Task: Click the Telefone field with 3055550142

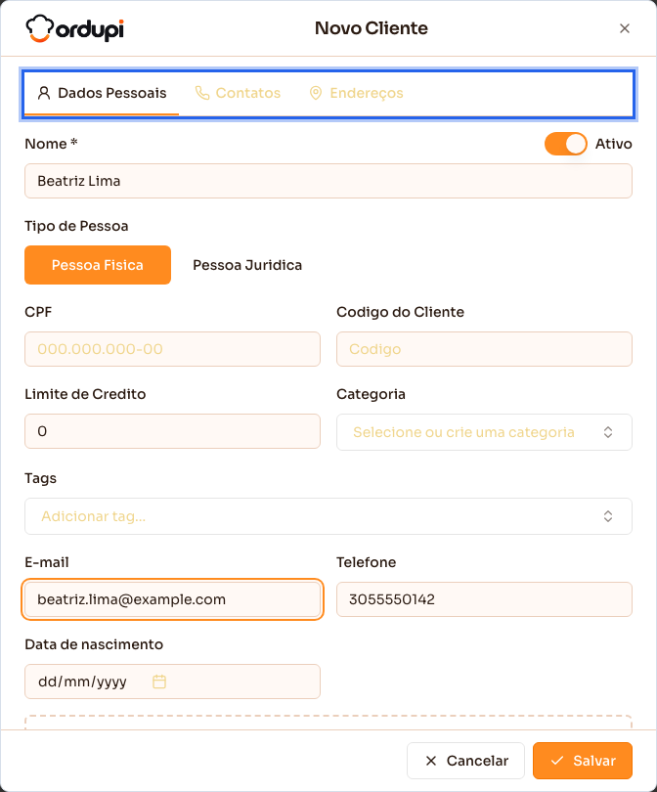Action: pyautogui.click(x=484, y=599)
